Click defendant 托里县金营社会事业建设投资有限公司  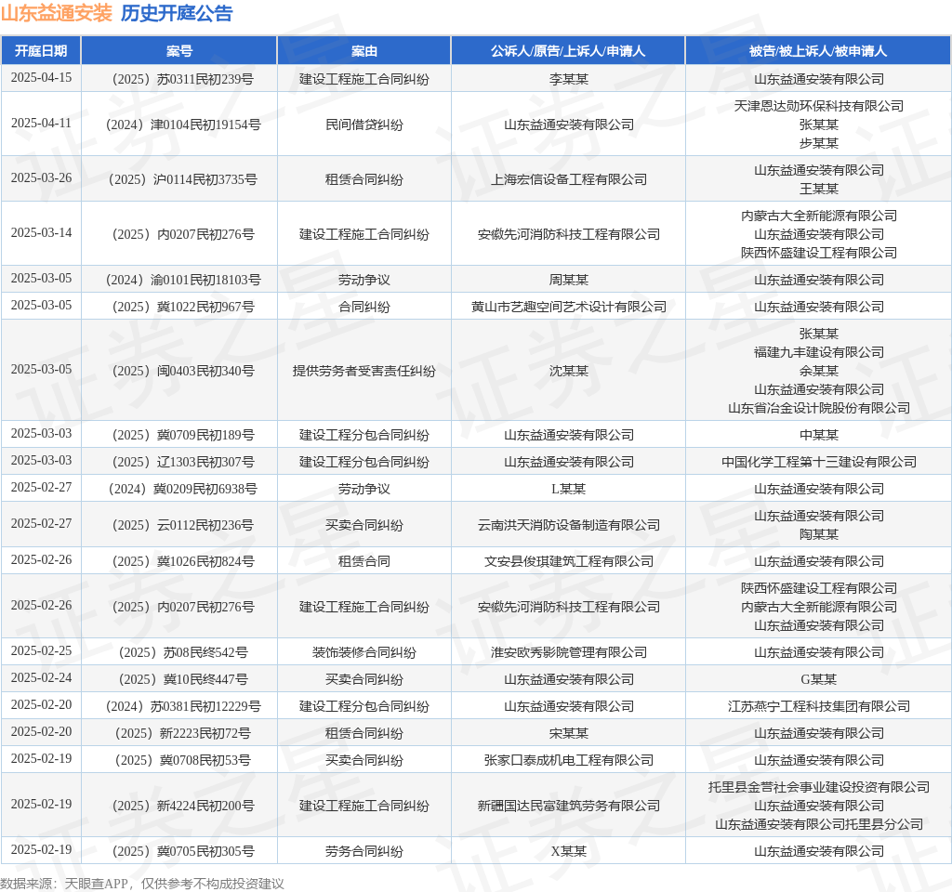coord(818,787)
